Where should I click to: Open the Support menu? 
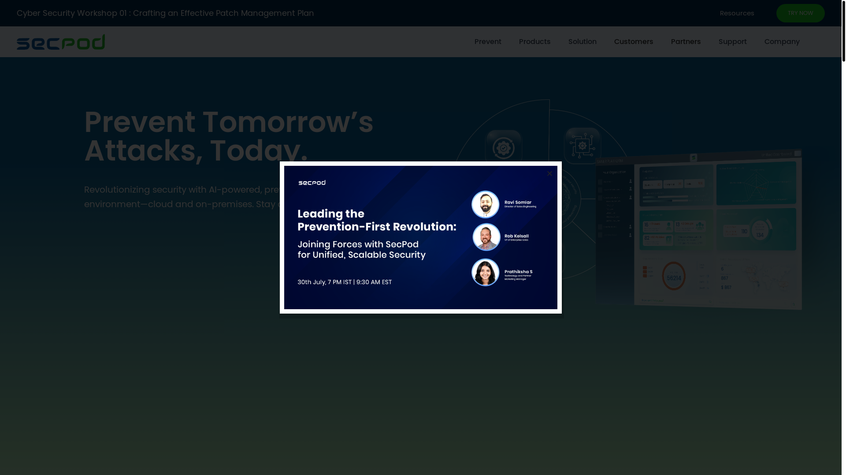pos(732,42)
